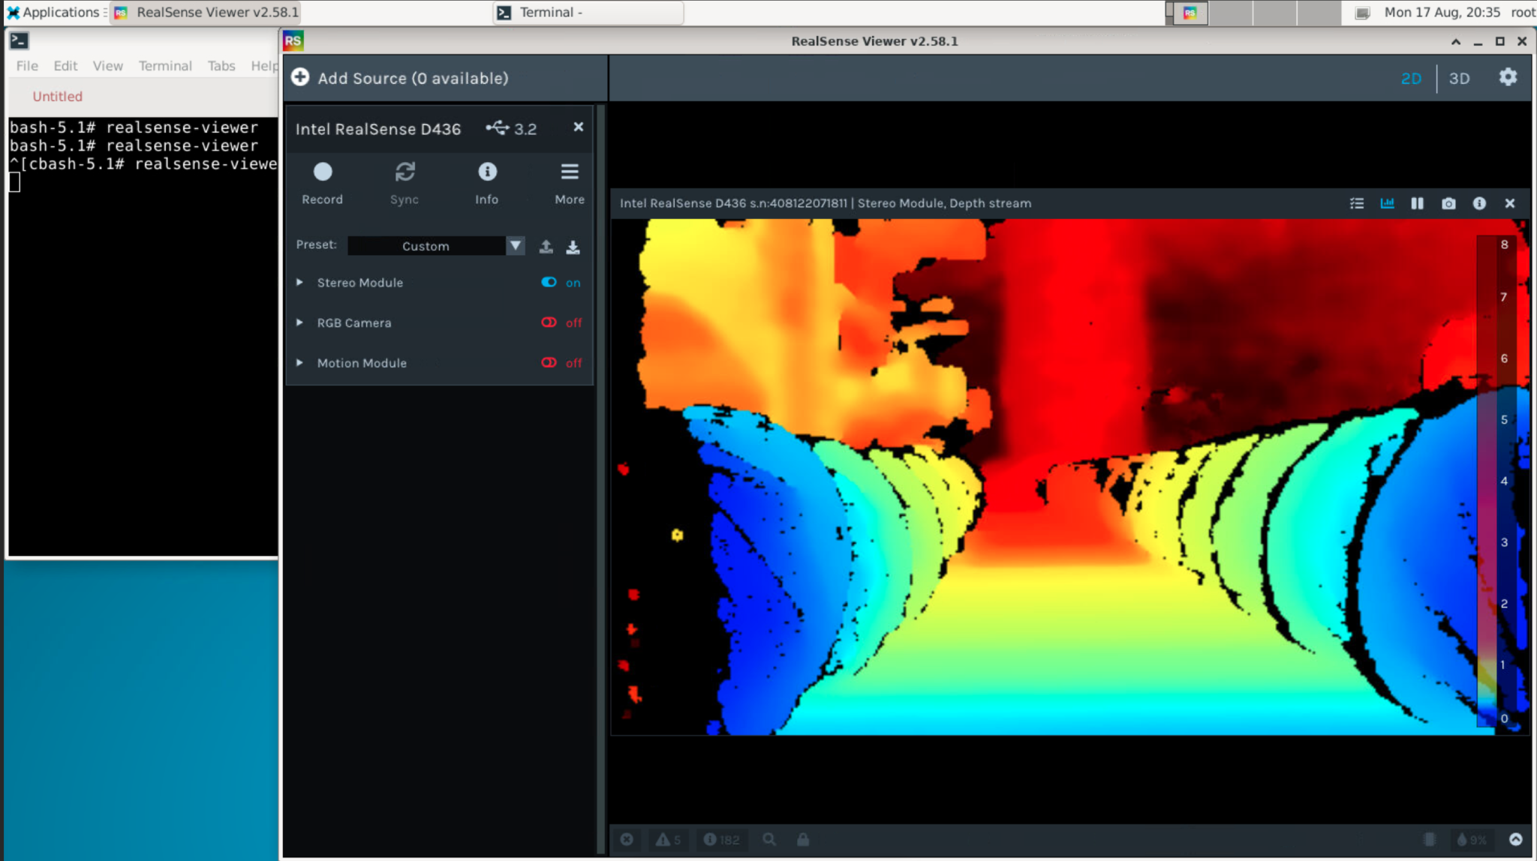Click the preset download icon
Viewport: 1537px width, 861px height.
coord(573,246)
